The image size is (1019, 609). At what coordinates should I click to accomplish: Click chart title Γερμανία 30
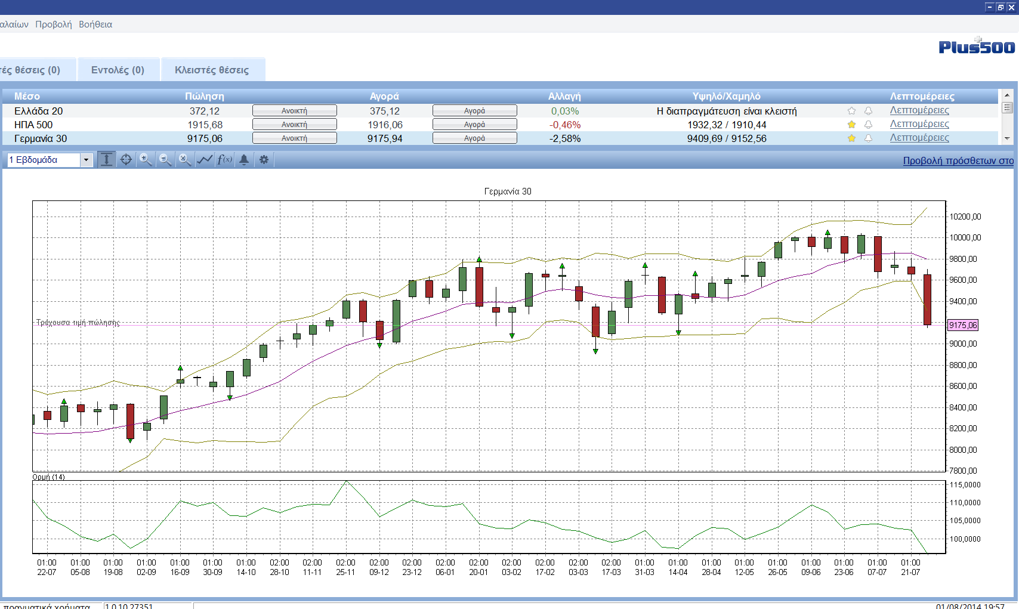[x=508, y=191]
